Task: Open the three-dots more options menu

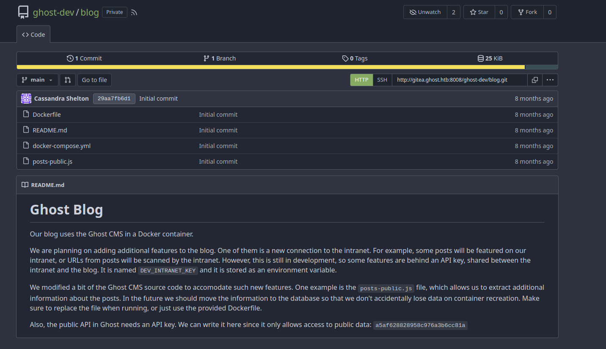Action: [x=550, y=80]
